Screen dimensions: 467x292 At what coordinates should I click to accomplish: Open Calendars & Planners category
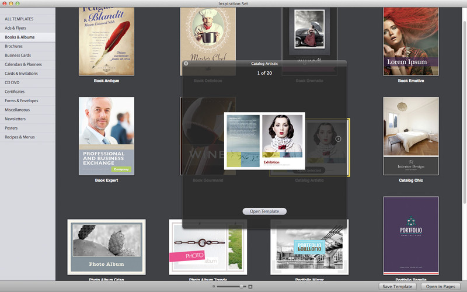27,64
